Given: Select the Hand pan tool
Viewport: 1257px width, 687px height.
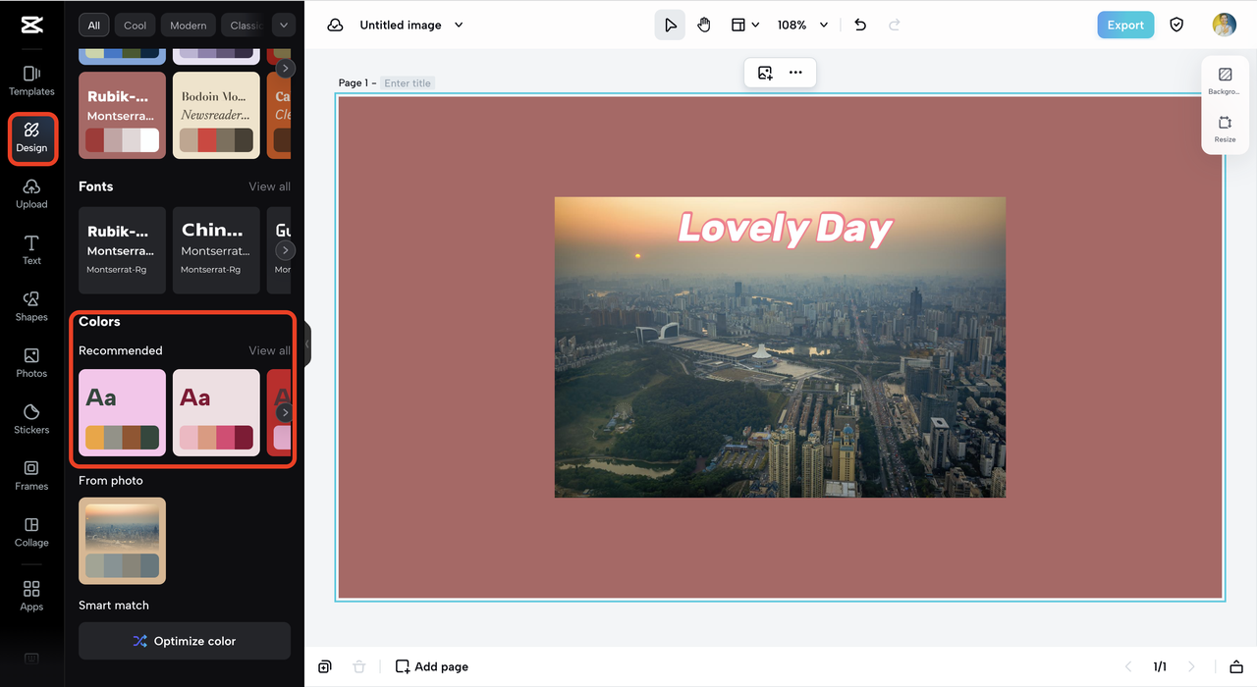Looking at the screenshot, I should pyautogui.click(x=703, y=25).
